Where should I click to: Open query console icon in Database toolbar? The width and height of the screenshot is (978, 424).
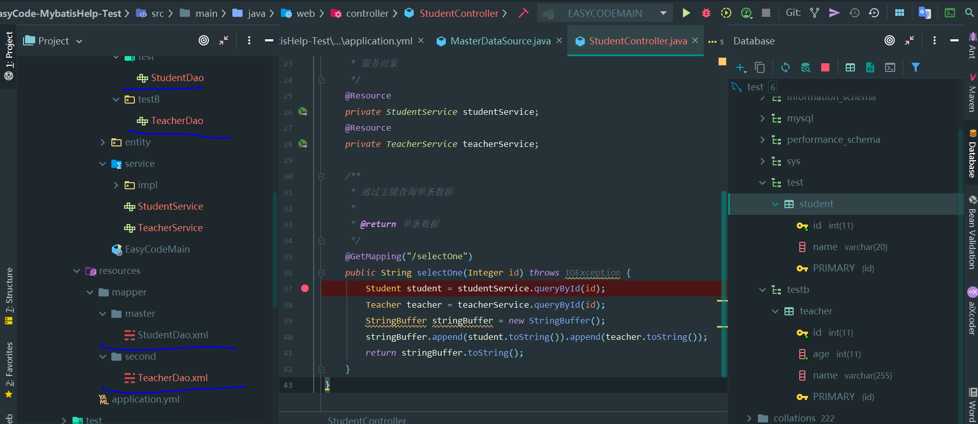point(890,67)
